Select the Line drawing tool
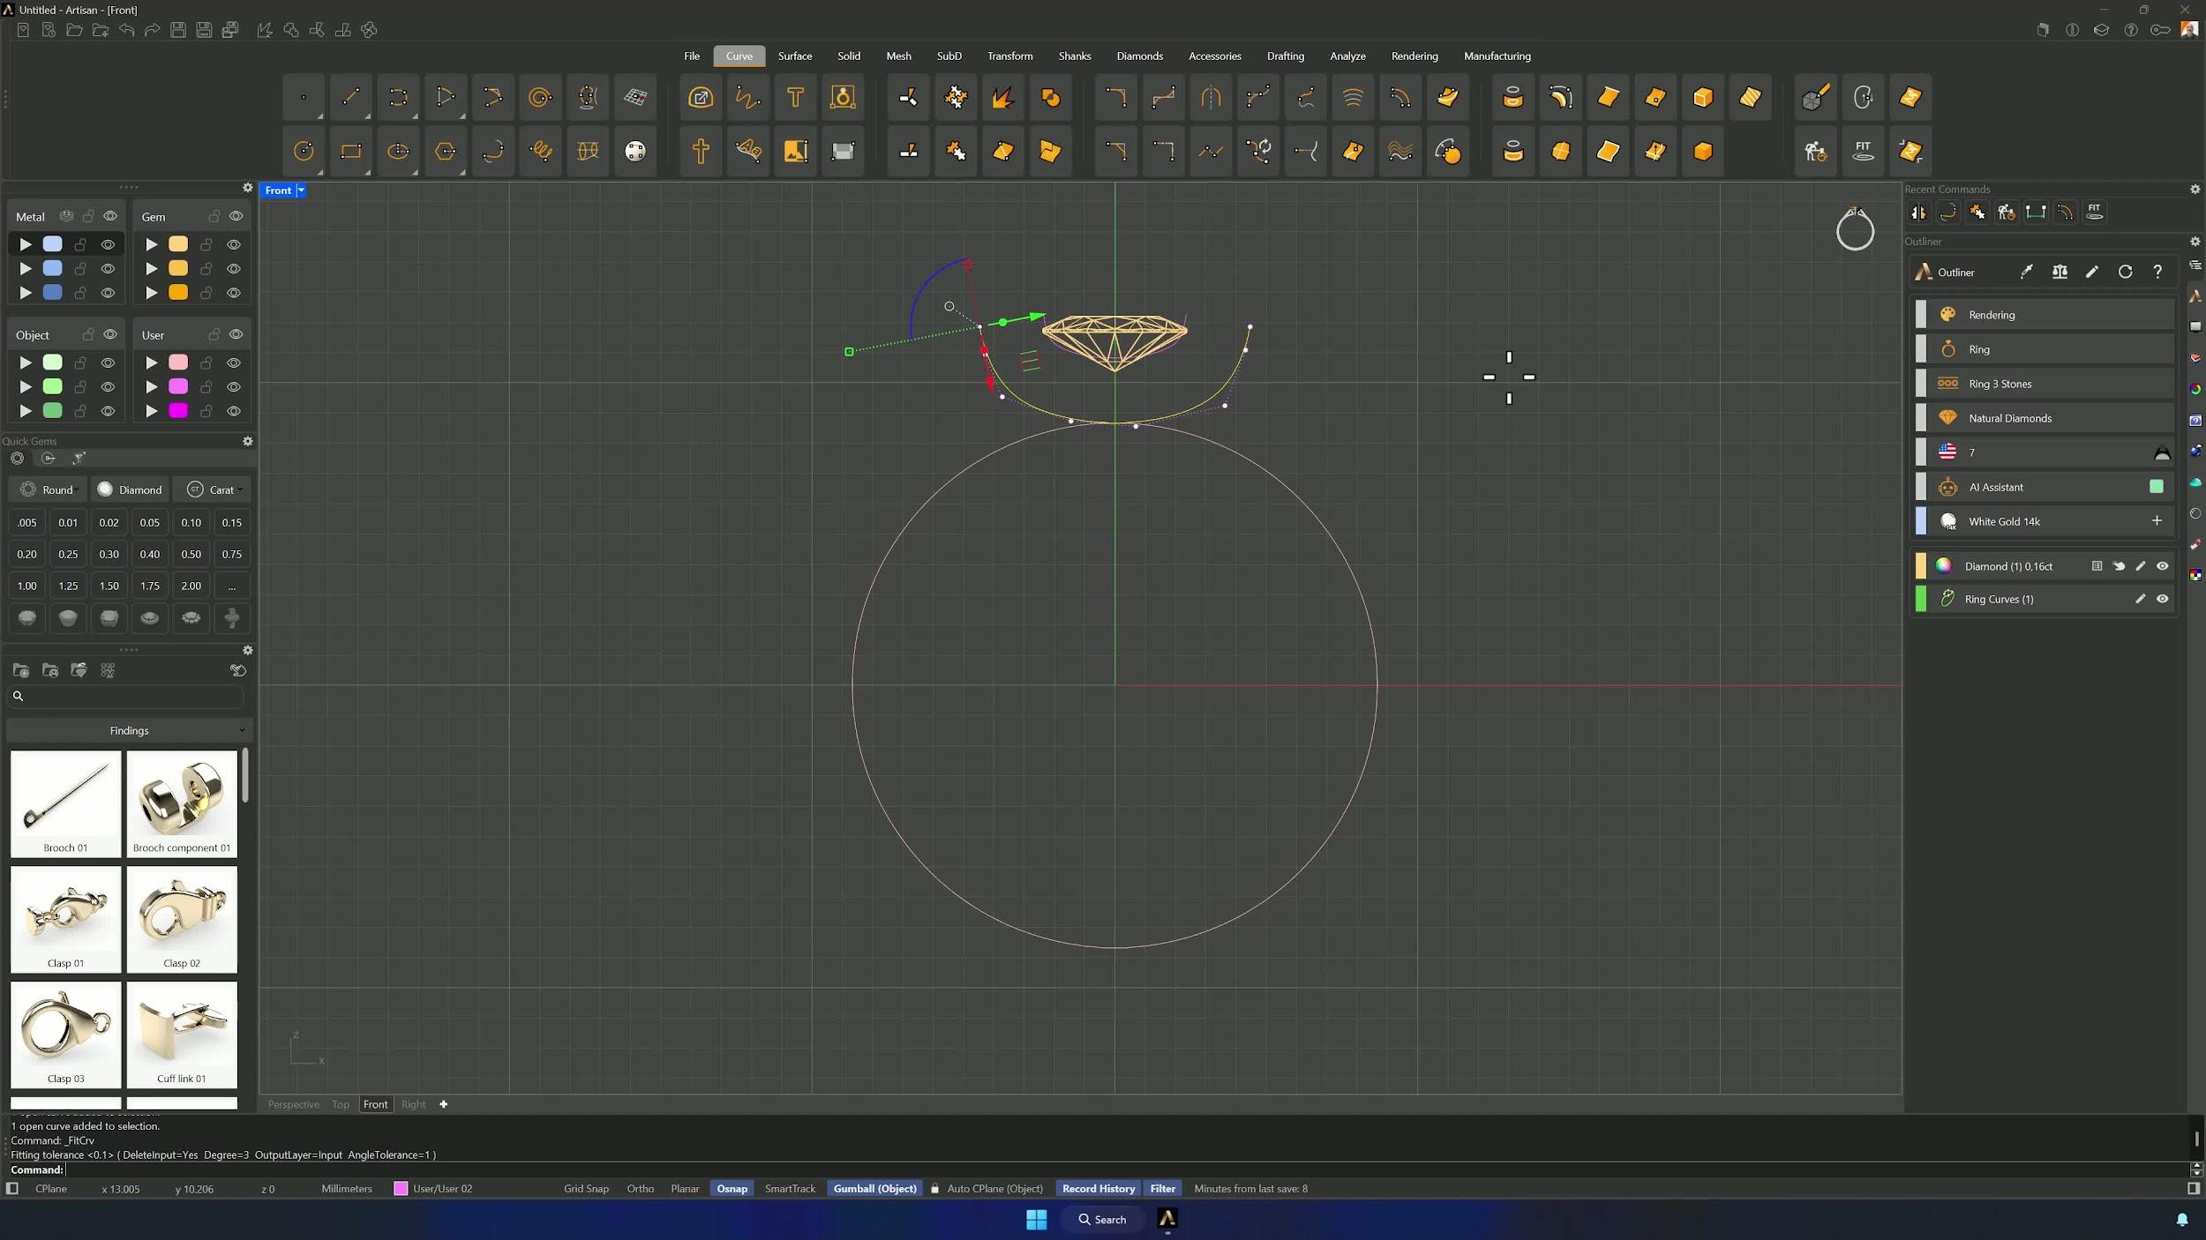The height and width of the screenshot is (1240, 2206). pyautogui.click(x=350, y=97)
